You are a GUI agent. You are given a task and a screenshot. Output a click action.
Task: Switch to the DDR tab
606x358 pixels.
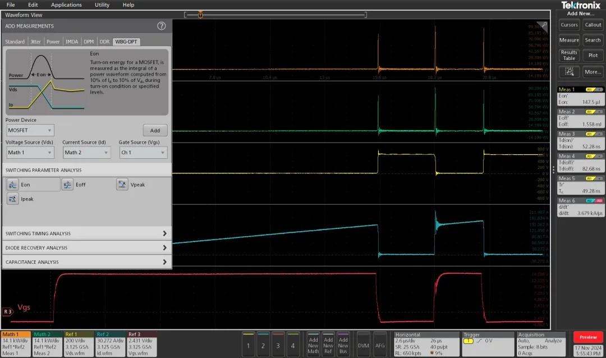click(x=104, y=42)
